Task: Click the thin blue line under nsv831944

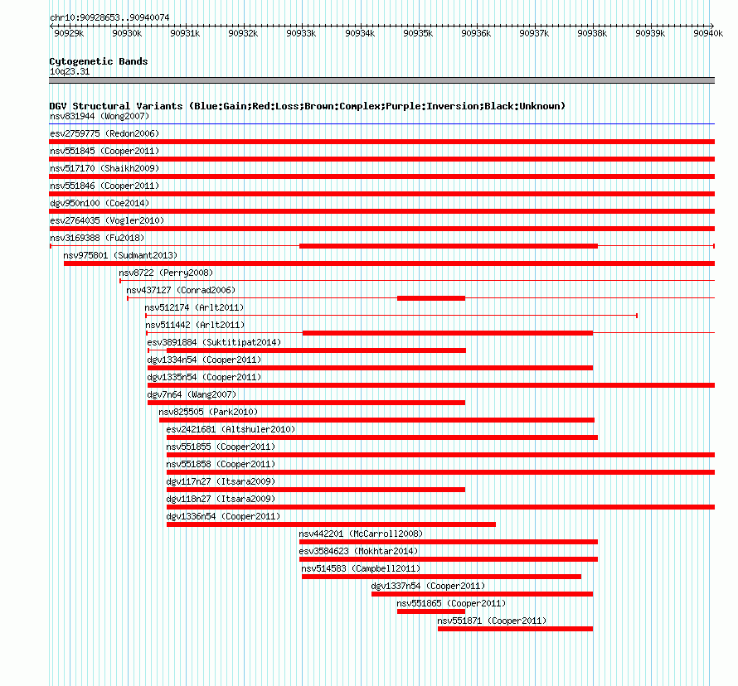Action: point(381,124)
